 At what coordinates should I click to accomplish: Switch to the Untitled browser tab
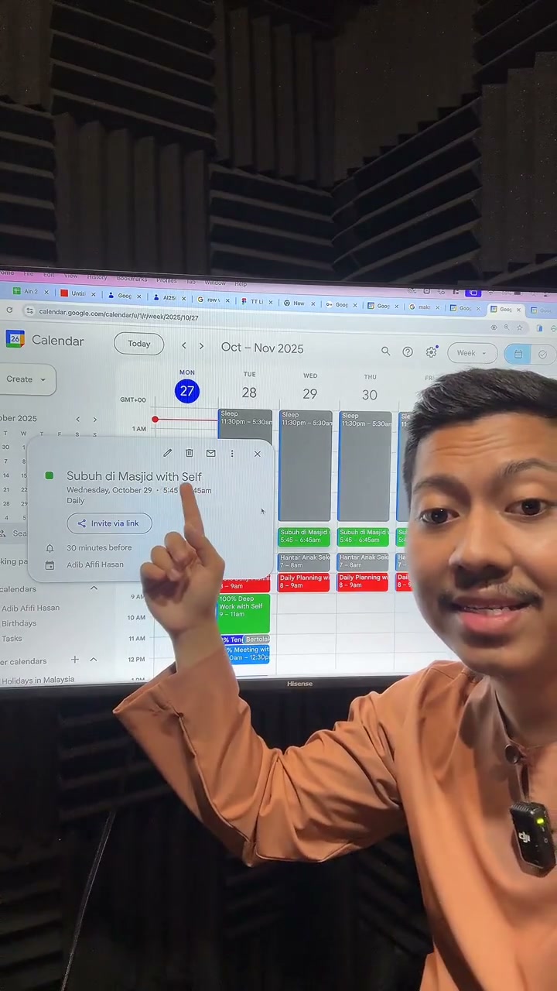click(77, 293)
